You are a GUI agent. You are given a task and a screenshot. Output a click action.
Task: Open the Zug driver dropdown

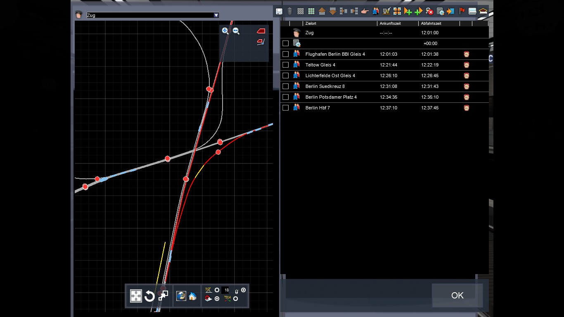coord(216,15)
